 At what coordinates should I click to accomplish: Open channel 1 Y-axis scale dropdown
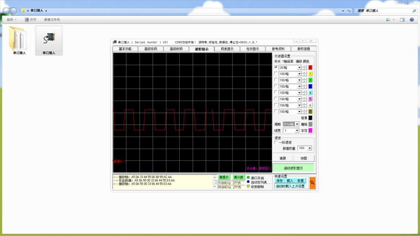(x=299, y=74)
